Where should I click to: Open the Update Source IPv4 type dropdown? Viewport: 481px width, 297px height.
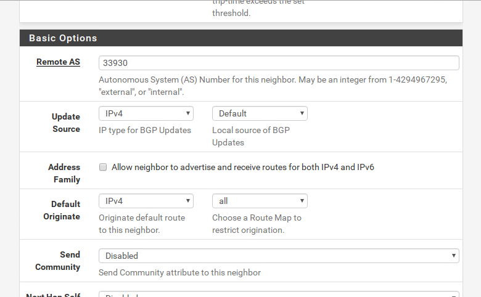click(146, 113)
